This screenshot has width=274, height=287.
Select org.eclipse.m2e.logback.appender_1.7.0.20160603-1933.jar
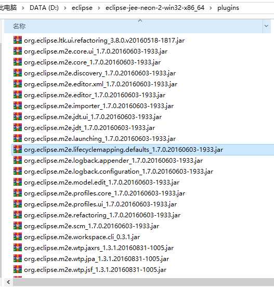(113, 161)
